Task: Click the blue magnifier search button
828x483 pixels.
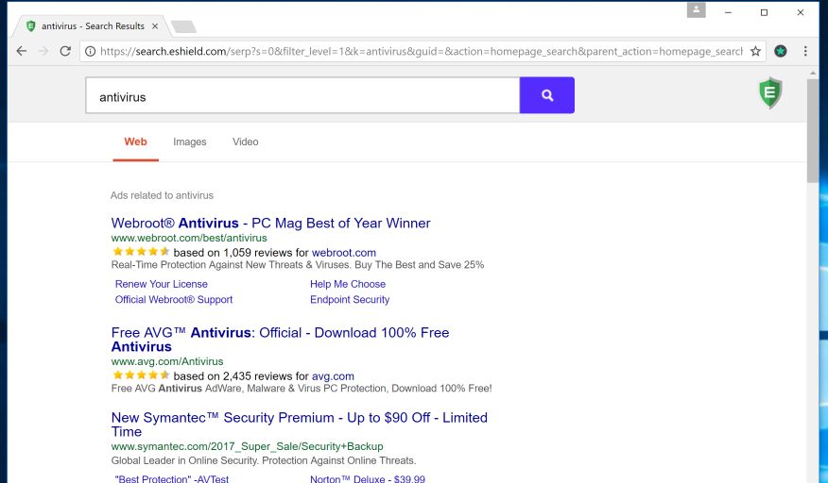Action: [547, 95]
